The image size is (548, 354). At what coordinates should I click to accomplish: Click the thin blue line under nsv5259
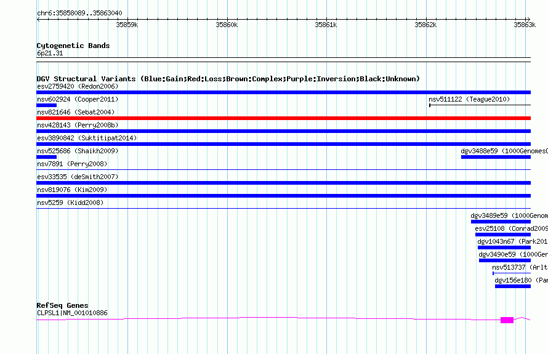[x=283, y=209]
